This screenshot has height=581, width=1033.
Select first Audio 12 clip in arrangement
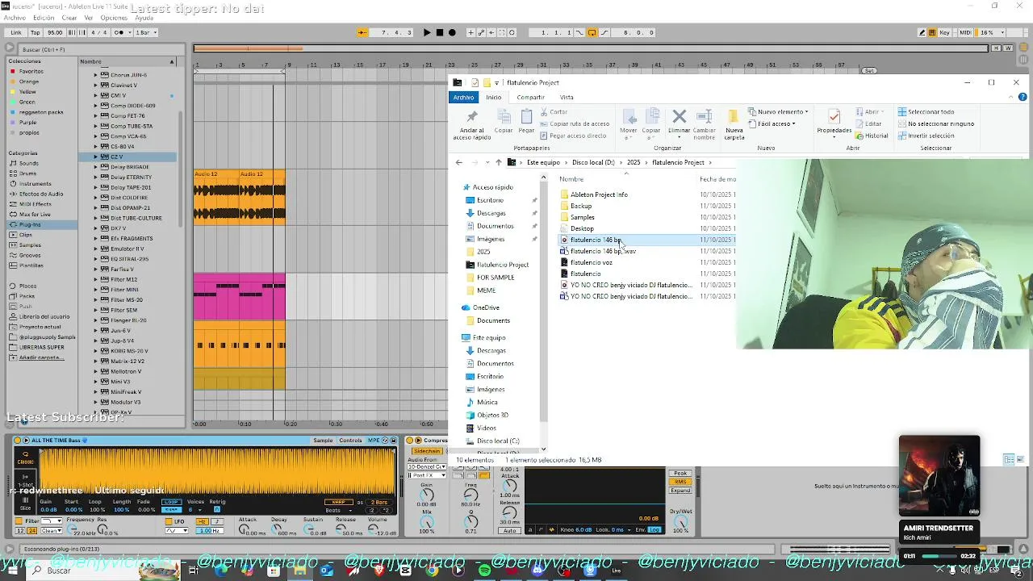[216, 196]
